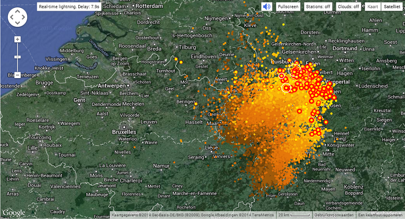The width and height of the screenshot is (405, 219).
Task: Click the Antwerpen city label
Action: click(x=111, y=85)
